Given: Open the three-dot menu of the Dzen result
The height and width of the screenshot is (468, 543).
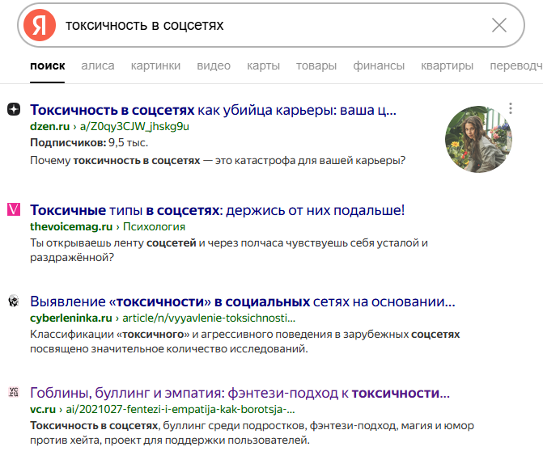Looking at the screenshot, I should click(511, 108).
